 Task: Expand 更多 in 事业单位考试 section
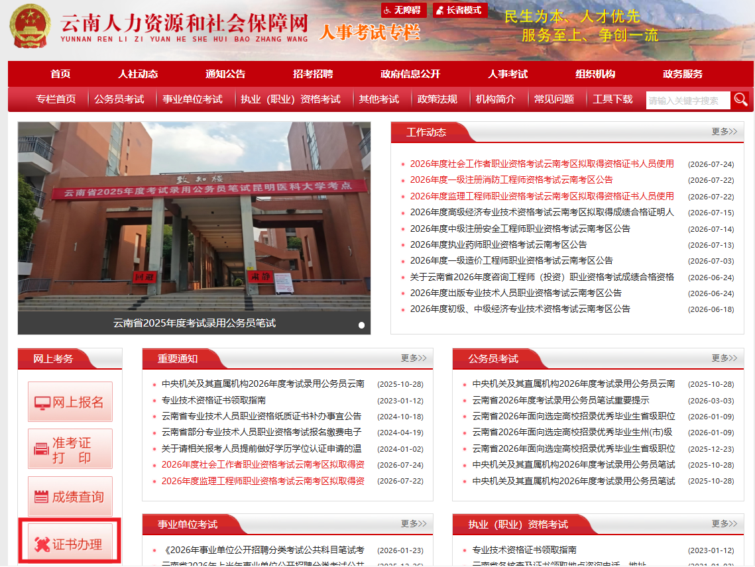[x=414, y=524]
